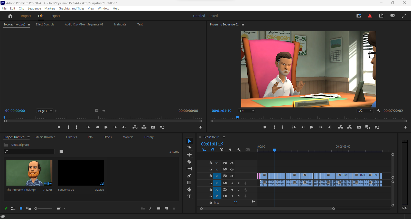Click the New Bin folder icon
Viewport: 411px width, 219px height.
(159, 208)
